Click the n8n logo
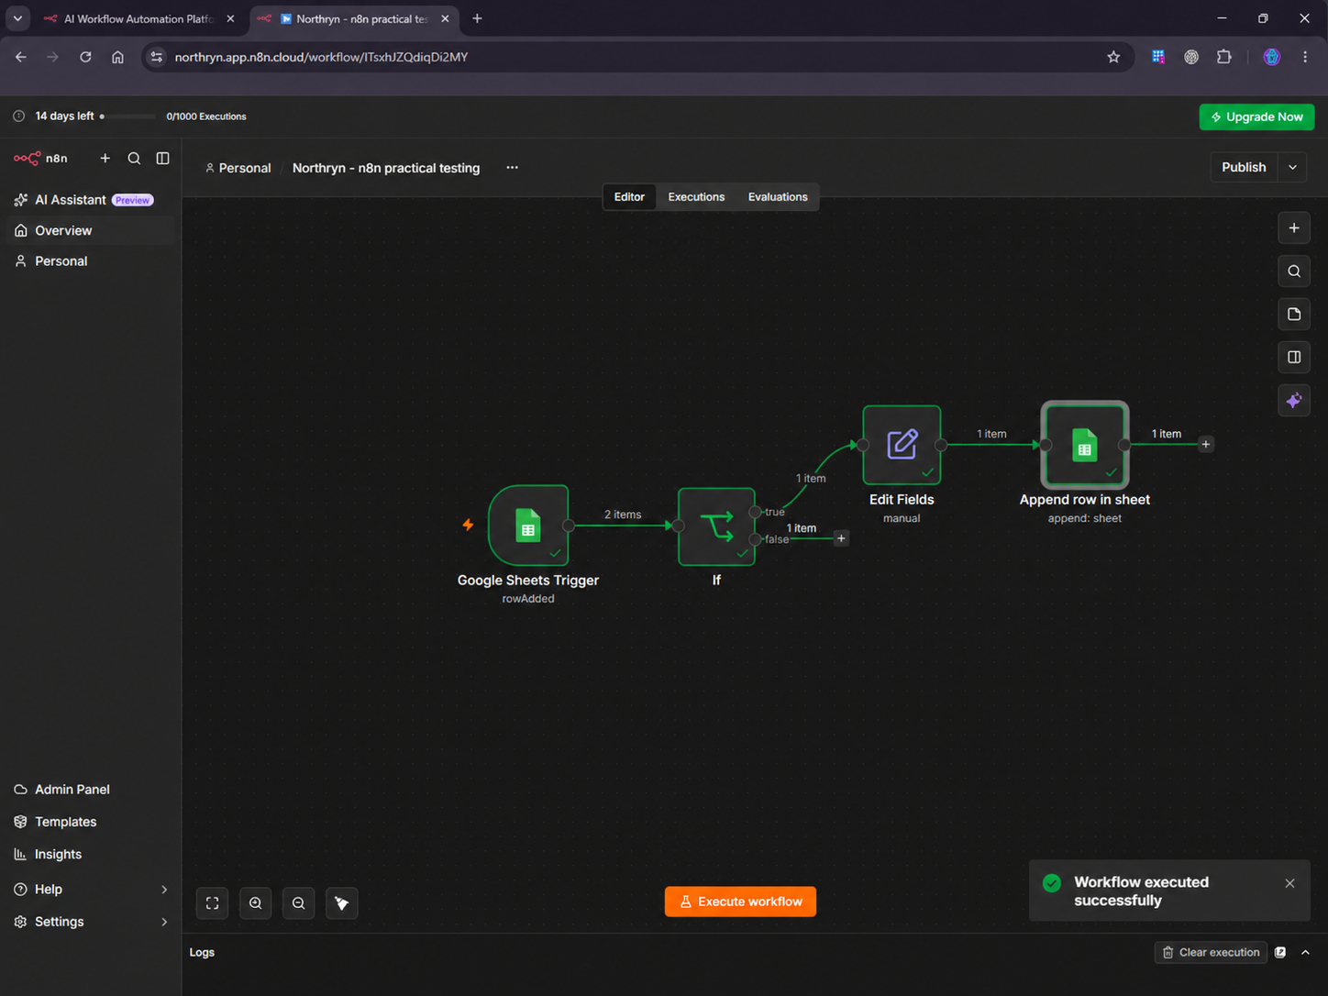The image size is (1328, 996). [x=40, y=159]
